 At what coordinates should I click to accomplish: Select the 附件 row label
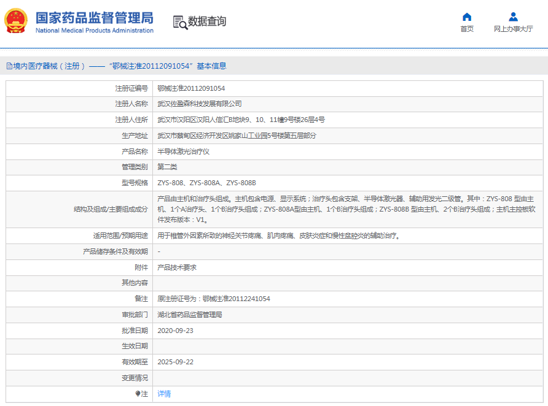141,267
